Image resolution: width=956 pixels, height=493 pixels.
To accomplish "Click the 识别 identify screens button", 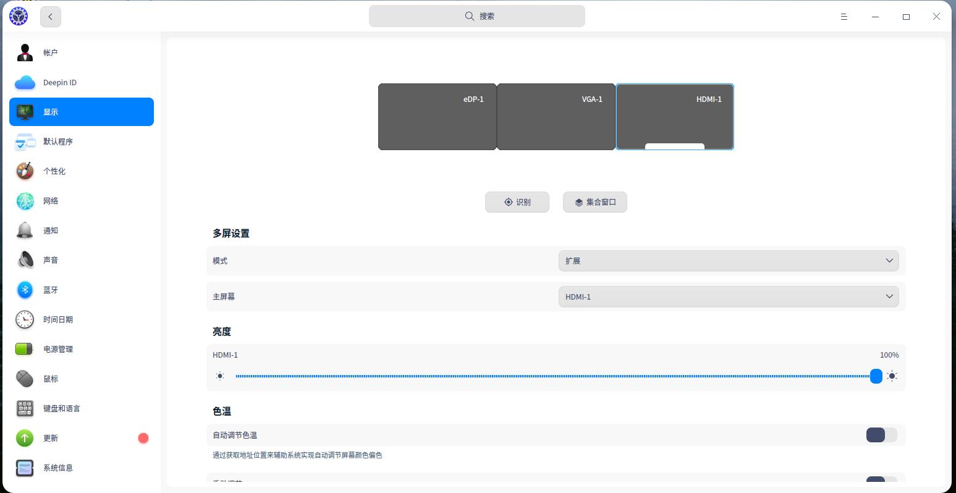I will 517,202.
